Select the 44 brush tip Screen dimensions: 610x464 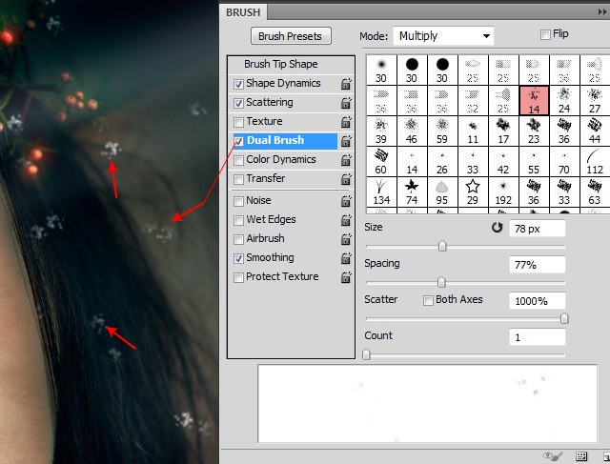click(595, 131)
